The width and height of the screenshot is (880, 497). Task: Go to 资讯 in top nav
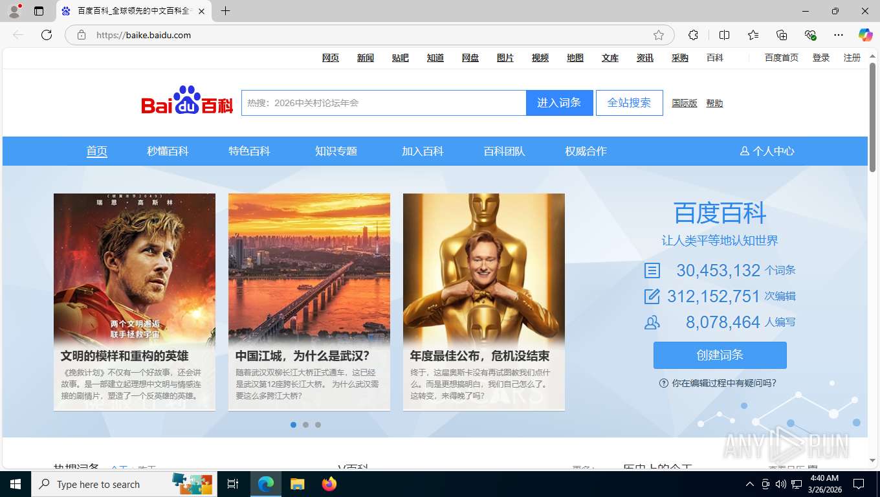pos(645,58)
